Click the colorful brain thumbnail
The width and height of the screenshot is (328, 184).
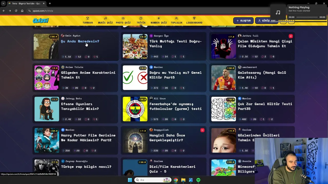[223, 109]
